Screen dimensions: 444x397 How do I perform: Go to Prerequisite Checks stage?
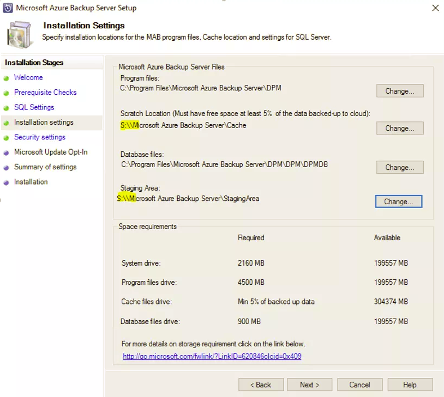coord(45,93)
